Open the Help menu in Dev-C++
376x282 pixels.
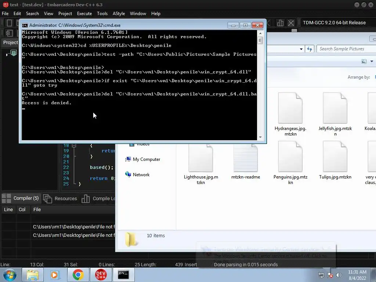[x=156, y=14]
